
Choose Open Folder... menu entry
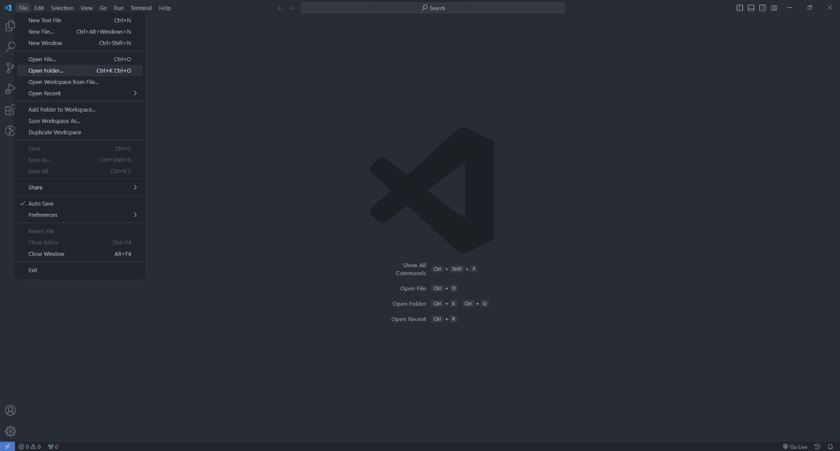click(x=79, y=71)
